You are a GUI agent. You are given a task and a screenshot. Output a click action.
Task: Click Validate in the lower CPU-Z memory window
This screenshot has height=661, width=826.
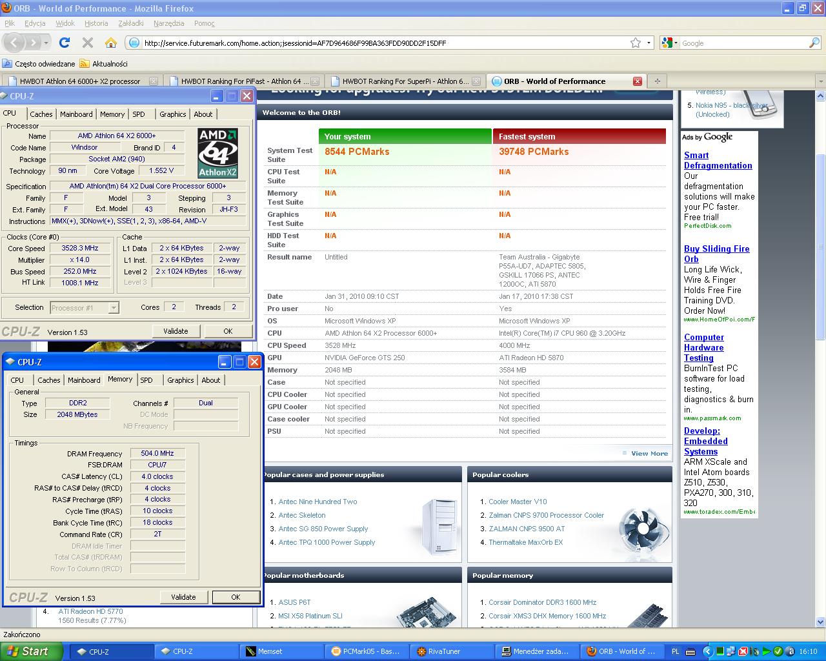183,597
